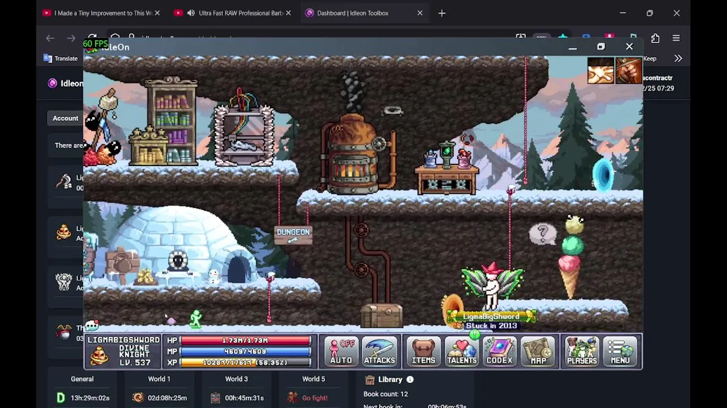Open the TALENTS menu
727x408 pixels.
(x=461, y=352)
